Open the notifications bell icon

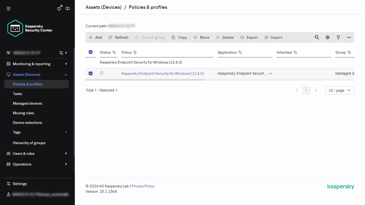point(59,9)
